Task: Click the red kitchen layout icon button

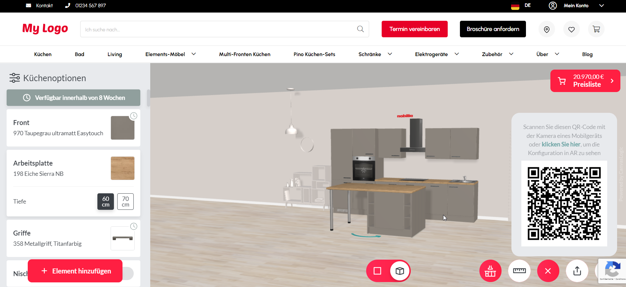Action: click(x=490, y=271)
